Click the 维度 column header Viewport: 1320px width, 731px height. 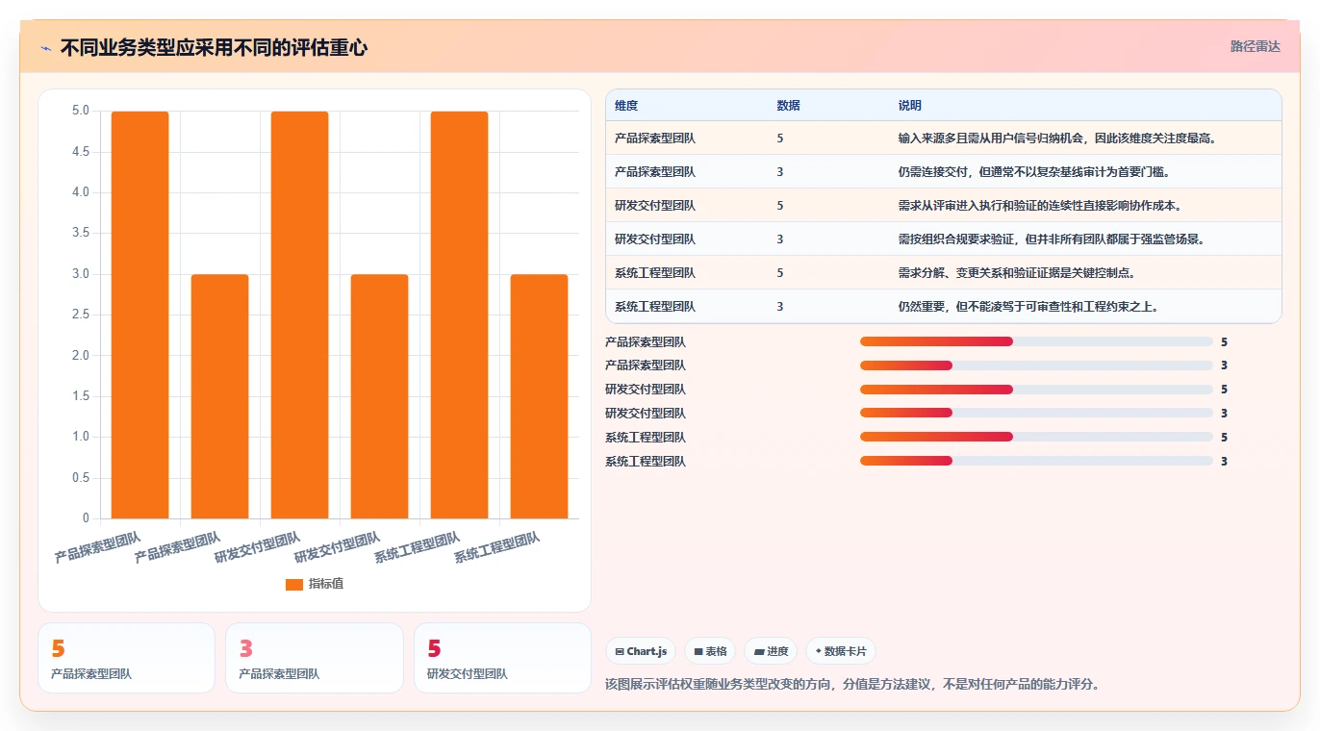[x=626, y=106]
